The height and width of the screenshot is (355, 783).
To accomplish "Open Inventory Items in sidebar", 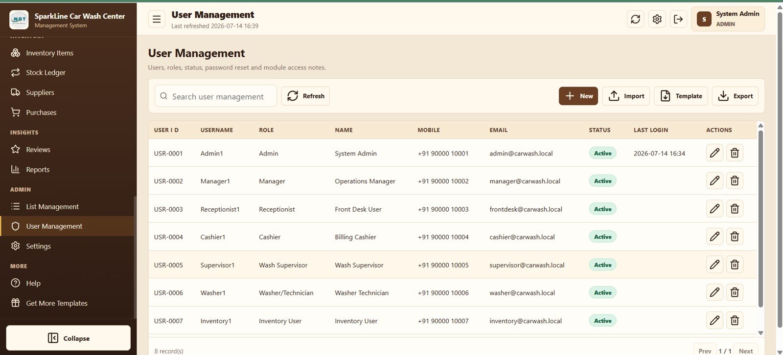I will pyautogui.click(x=67, y=53).
